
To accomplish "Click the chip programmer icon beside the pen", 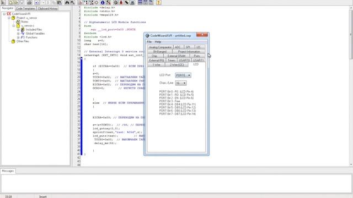I will click(132, 2).
